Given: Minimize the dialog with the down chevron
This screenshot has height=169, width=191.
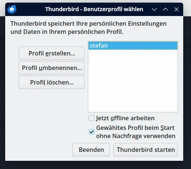Looking at the screenshot, I should tap(154, 9).
